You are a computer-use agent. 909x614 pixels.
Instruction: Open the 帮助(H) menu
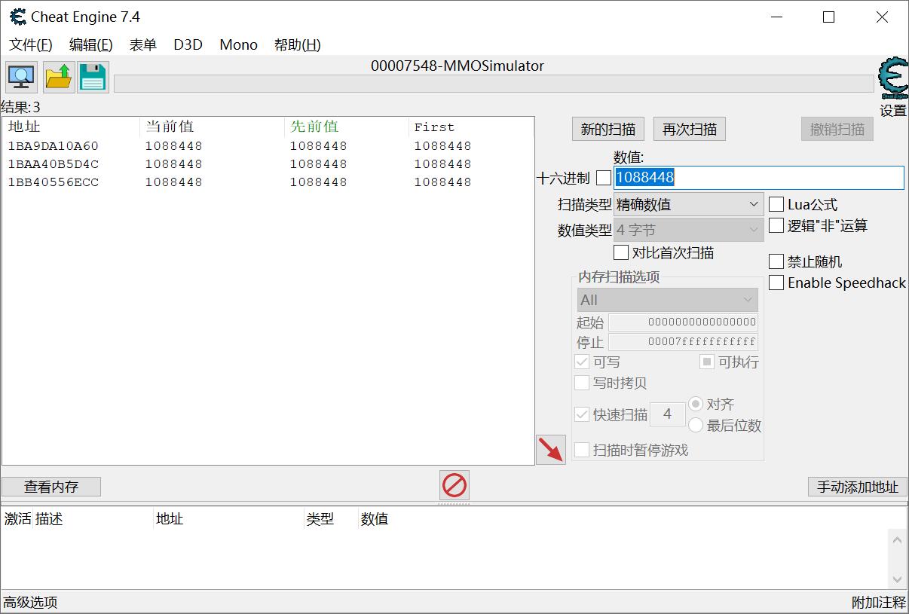(298, 44)
